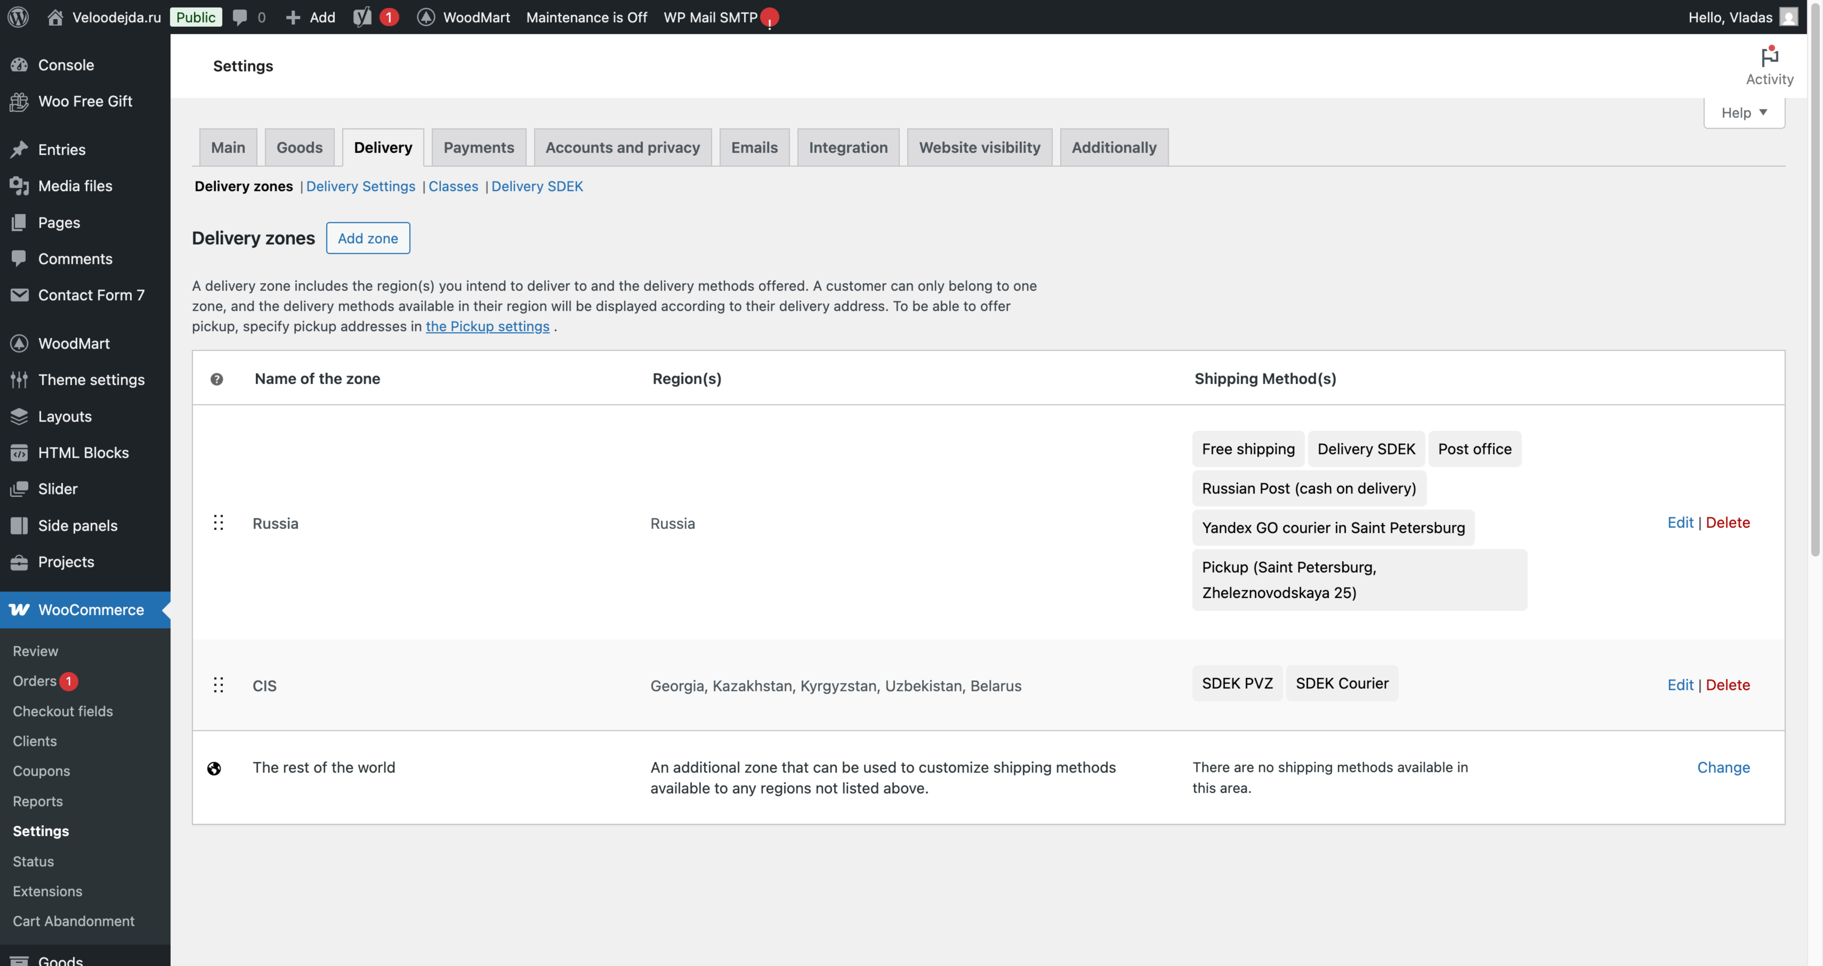
Task: Click Maintenance is Off in admin bar
Action: (587, 17)
